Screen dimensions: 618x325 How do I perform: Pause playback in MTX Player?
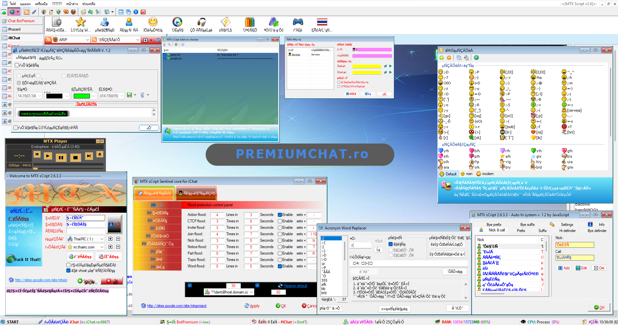pos(61,157)
